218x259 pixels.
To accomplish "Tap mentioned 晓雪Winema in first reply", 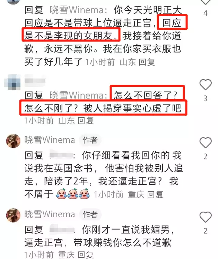I will (77, 10).
